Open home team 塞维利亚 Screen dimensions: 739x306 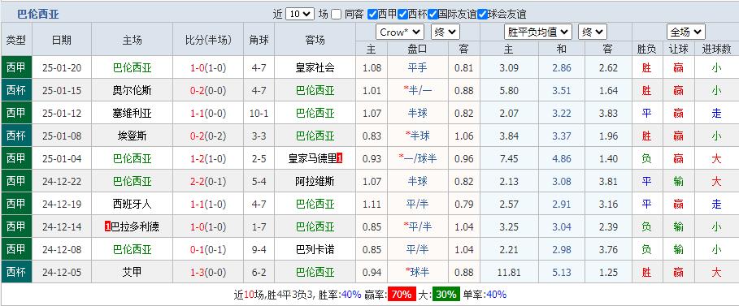coord(133,113)
